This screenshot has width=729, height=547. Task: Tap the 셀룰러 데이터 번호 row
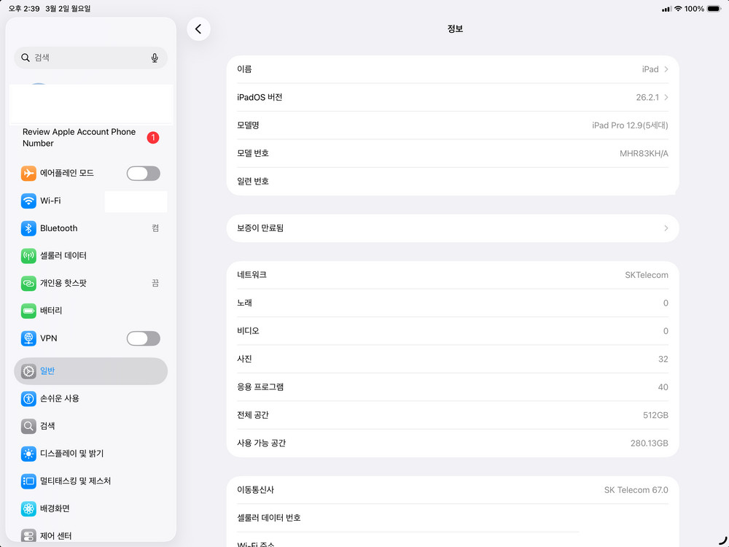tap(453, 518)
